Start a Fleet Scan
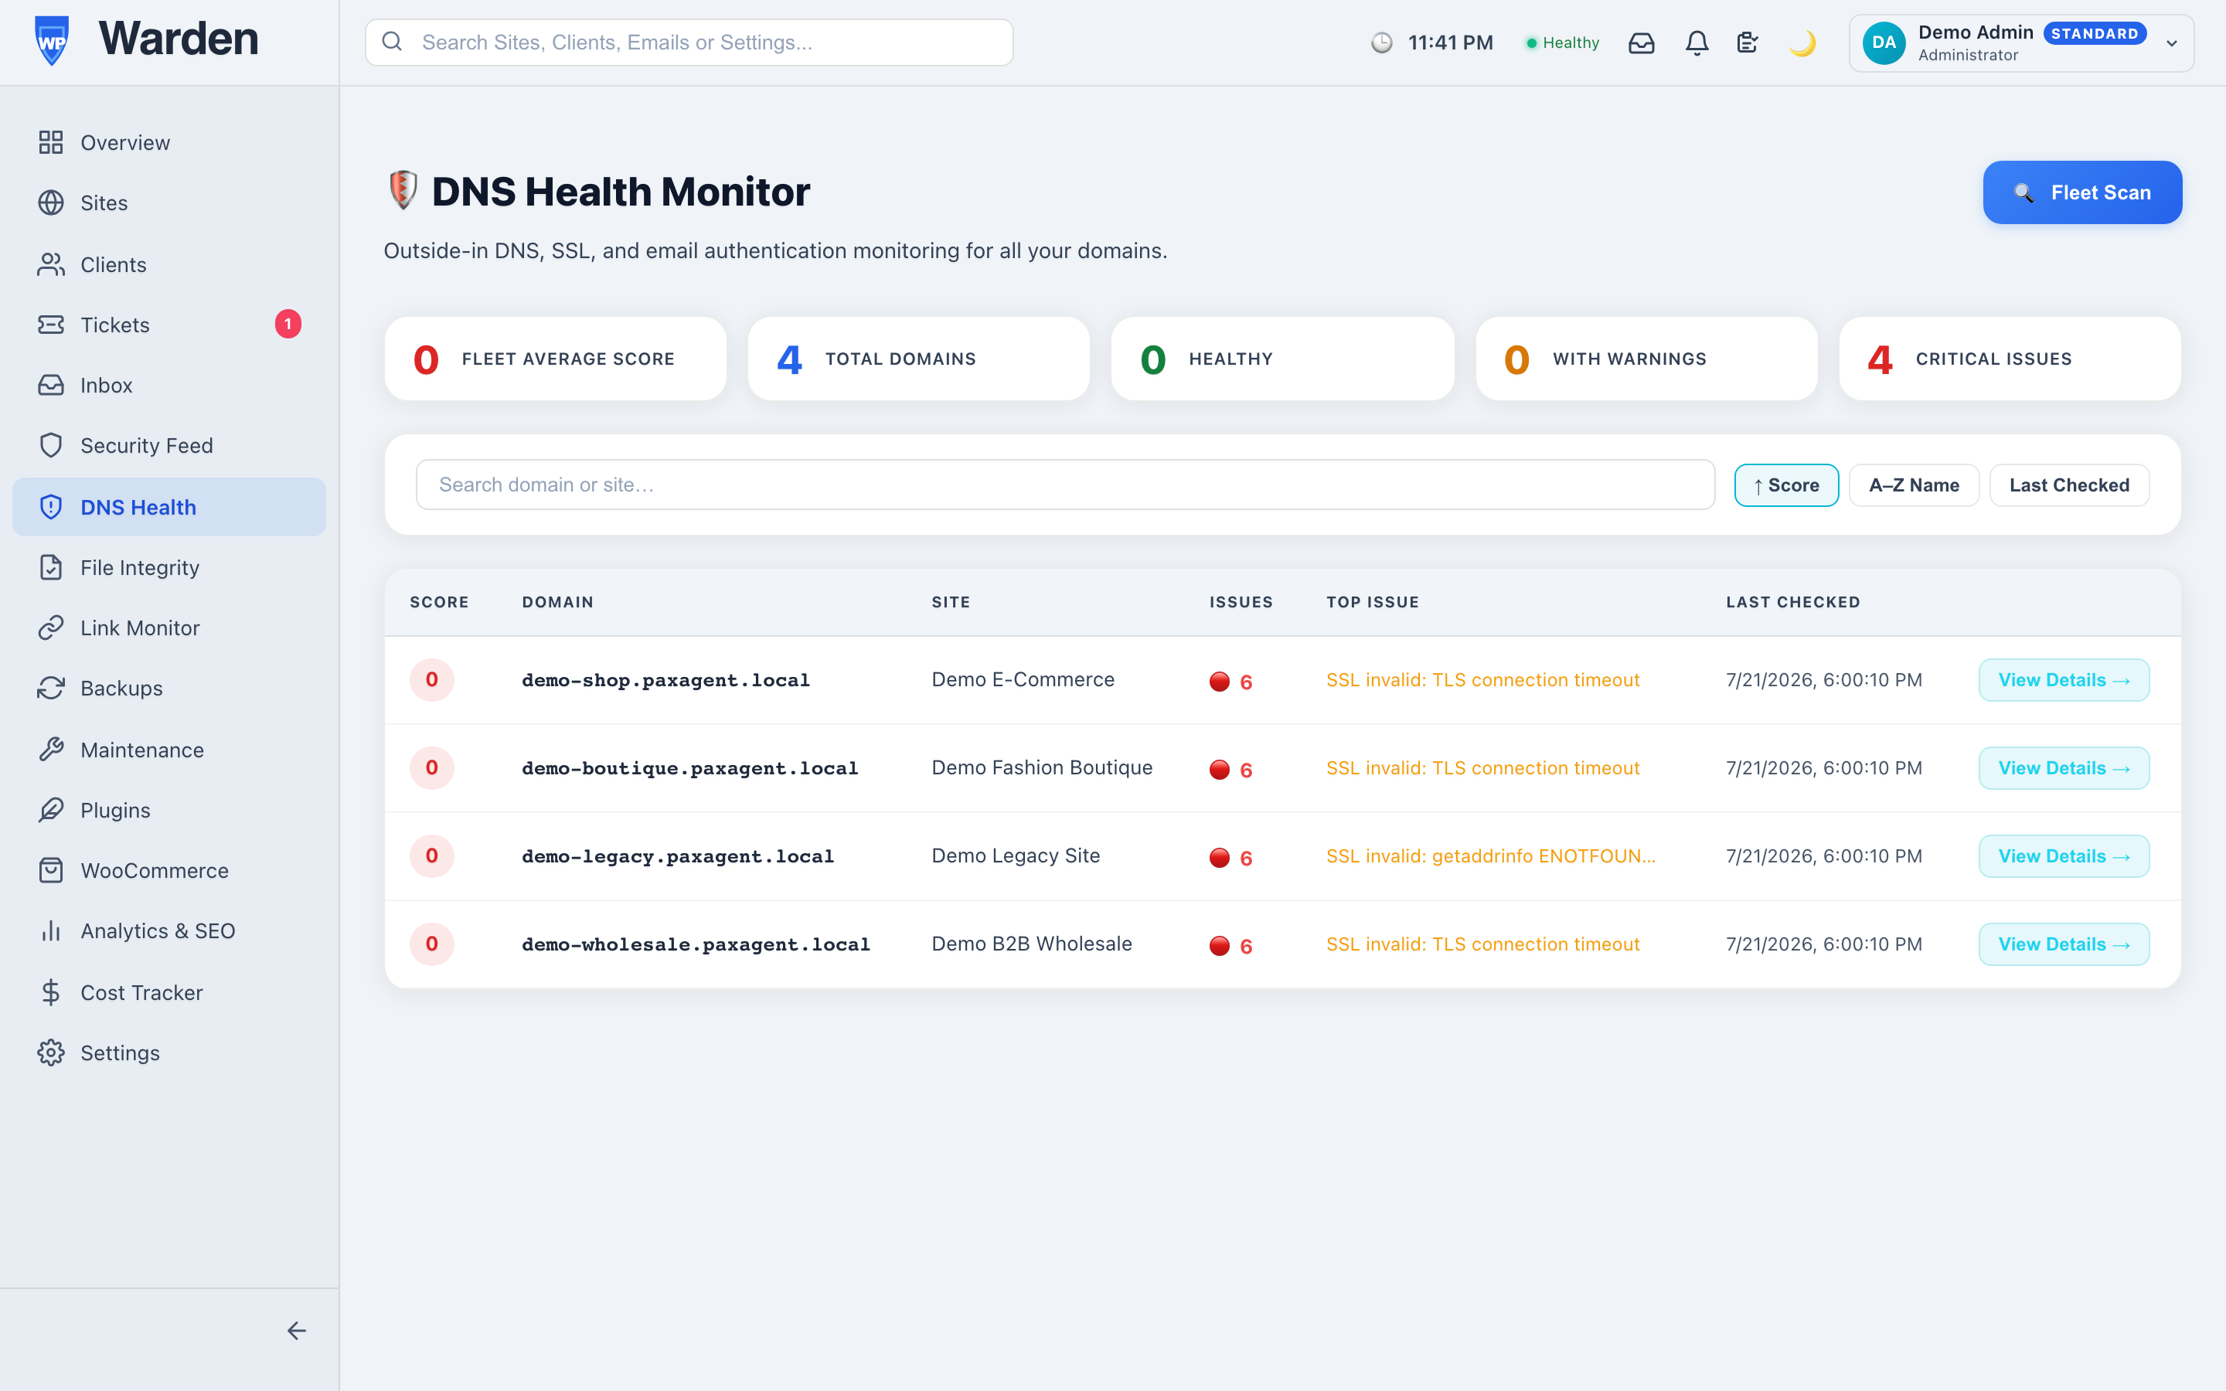The width and height of the screenshot is (2226, 1391). pyautogui.click(x=2082, y=192)
